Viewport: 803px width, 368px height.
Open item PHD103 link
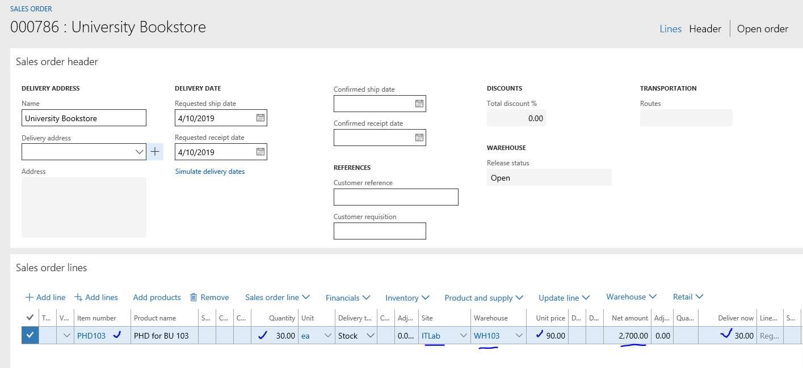(x=91, y=336)
